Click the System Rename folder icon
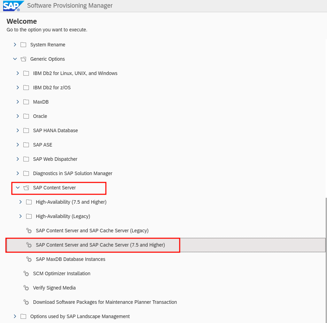Viewport: 327px width, 323px height. (x=23, y=45)
